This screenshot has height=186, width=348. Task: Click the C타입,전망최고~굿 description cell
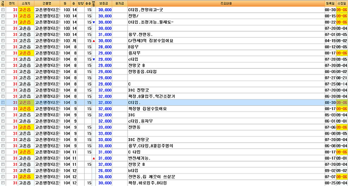pyautogui.click(x=226, y=10)
